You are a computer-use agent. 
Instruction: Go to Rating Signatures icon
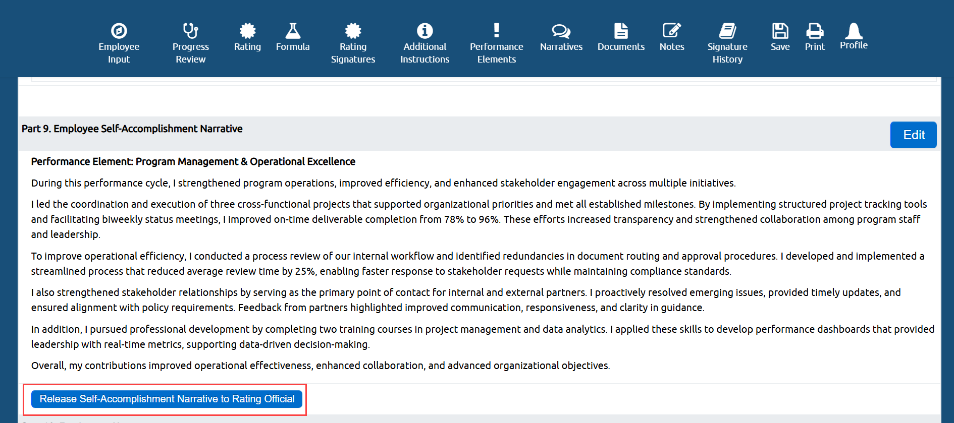coord(353,31)
